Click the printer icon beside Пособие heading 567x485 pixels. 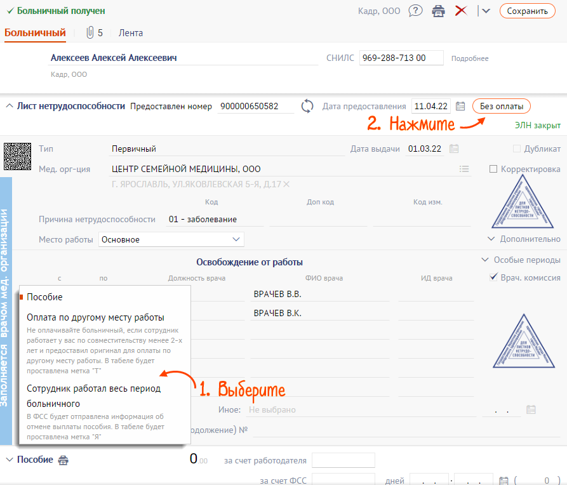pyautogui.click(x=63, y=460)
